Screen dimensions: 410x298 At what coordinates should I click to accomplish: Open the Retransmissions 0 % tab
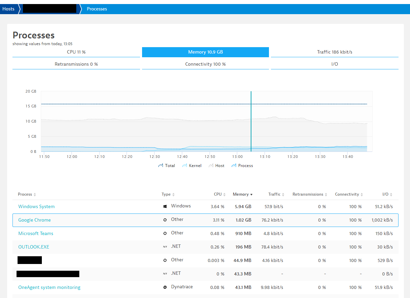click(x=76, y=64)
